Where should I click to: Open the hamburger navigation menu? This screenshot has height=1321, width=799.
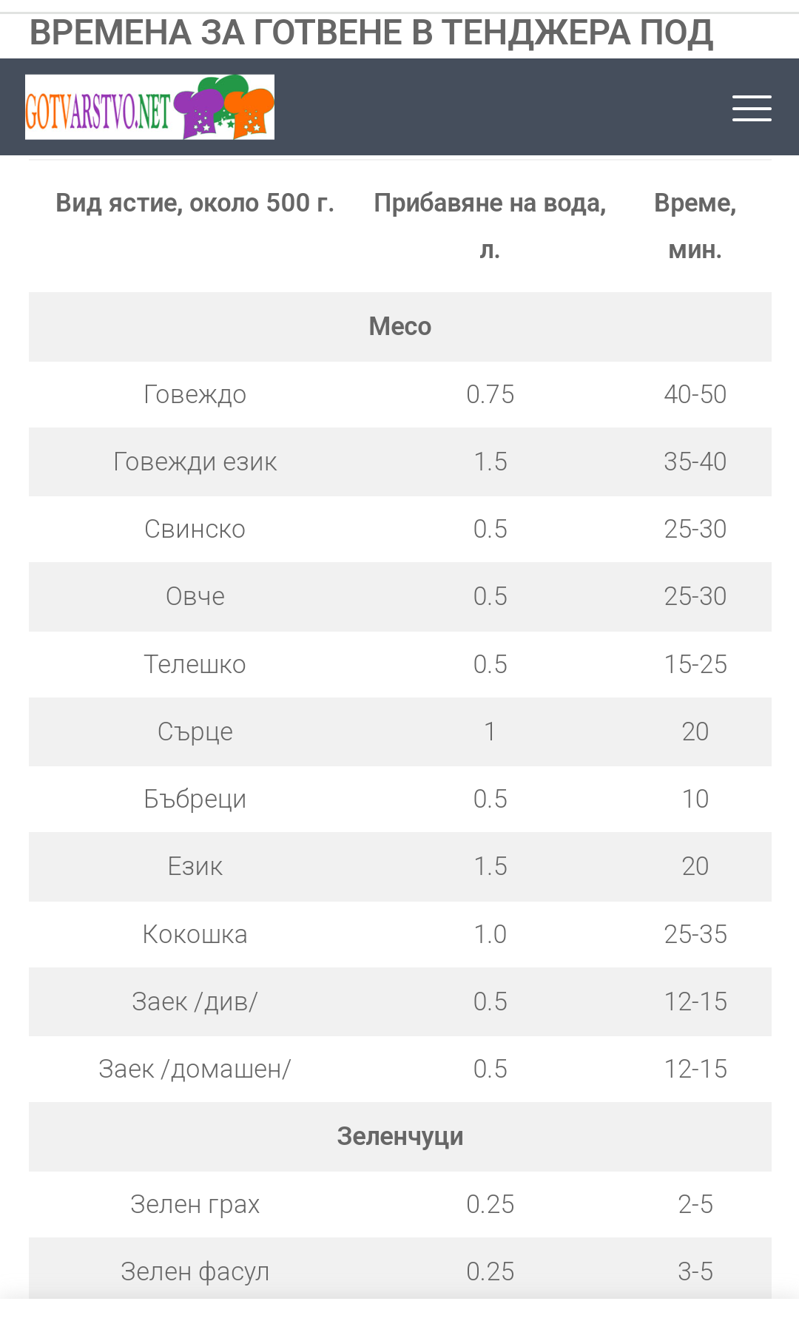pos(752,108)
